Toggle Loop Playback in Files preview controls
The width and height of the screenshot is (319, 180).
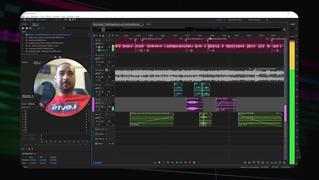click(x=55, y=57)
